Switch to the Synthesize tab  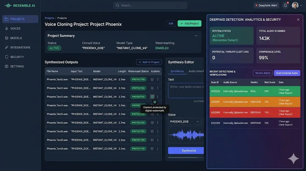point(177,71)
